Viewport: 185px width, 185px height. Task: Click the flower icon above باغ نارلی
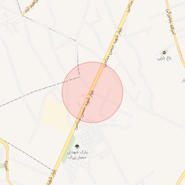tap(164, 52)
